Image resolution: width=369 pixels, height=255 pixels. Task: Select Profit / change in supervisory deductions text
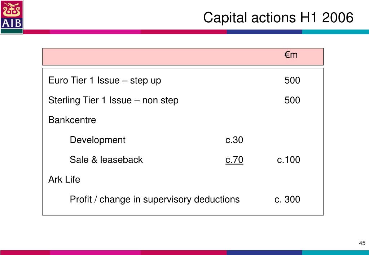155,200
